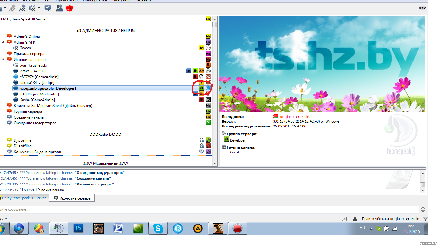Viewport: 438px width, 246px height.
Task: Select the Правила сервера channel
Action: 29,54
